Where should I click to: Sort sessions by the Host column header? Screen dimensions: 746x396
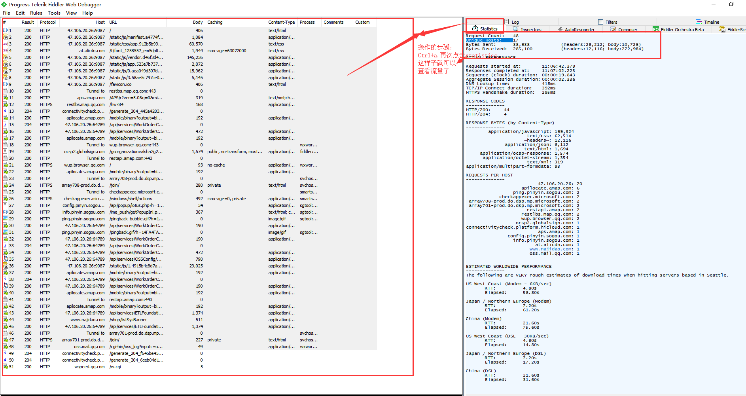coord(83,22)
